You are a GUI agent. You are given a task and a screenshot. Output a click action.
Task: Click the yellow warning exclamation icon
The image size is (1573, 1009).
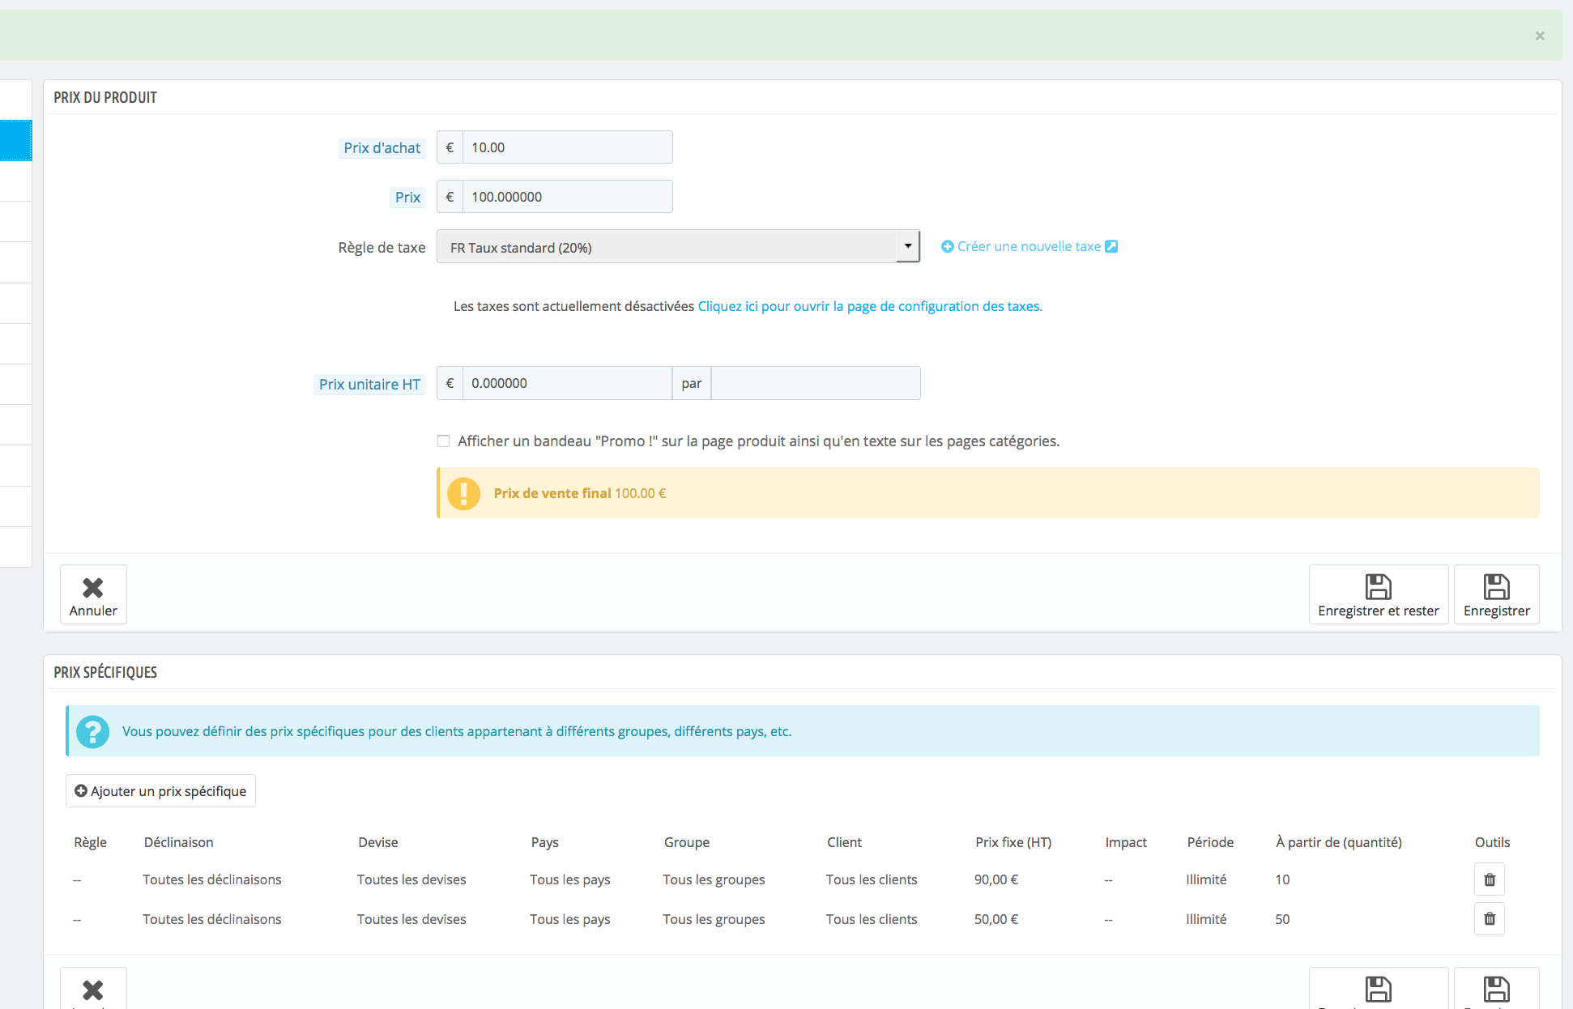pyautogui.click(x=464, y=493)
